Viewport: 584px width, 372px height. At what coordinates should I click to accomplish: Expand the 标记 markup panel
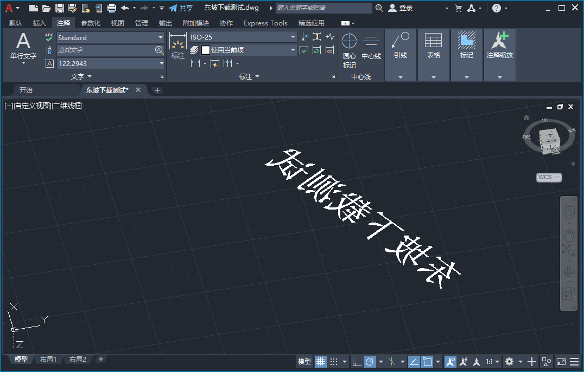[x=467, y=77]
